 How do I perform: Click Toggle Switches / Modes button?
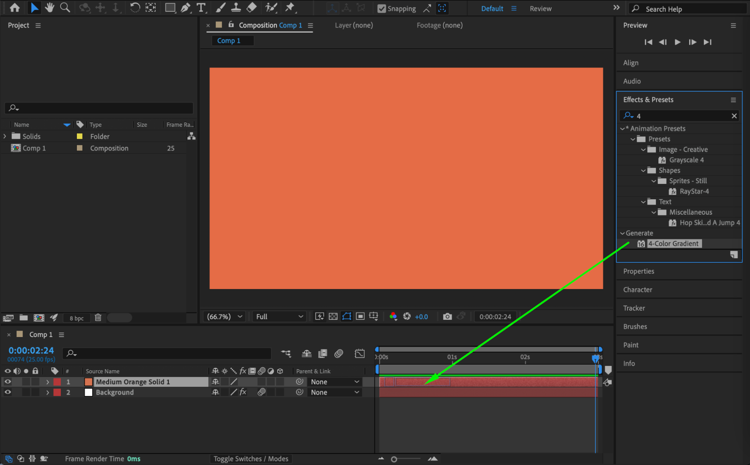click(251, 459)
